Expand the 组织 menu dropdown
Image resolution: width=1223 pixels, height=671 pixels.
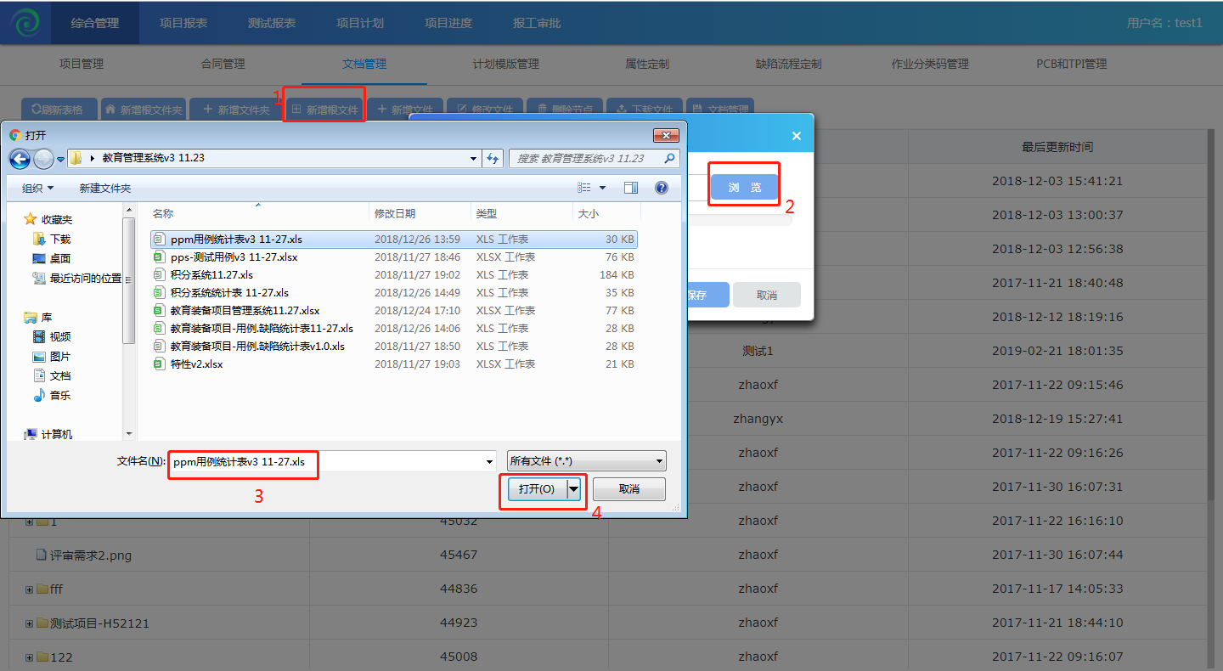pyautogui.click(x=37, y=188)
